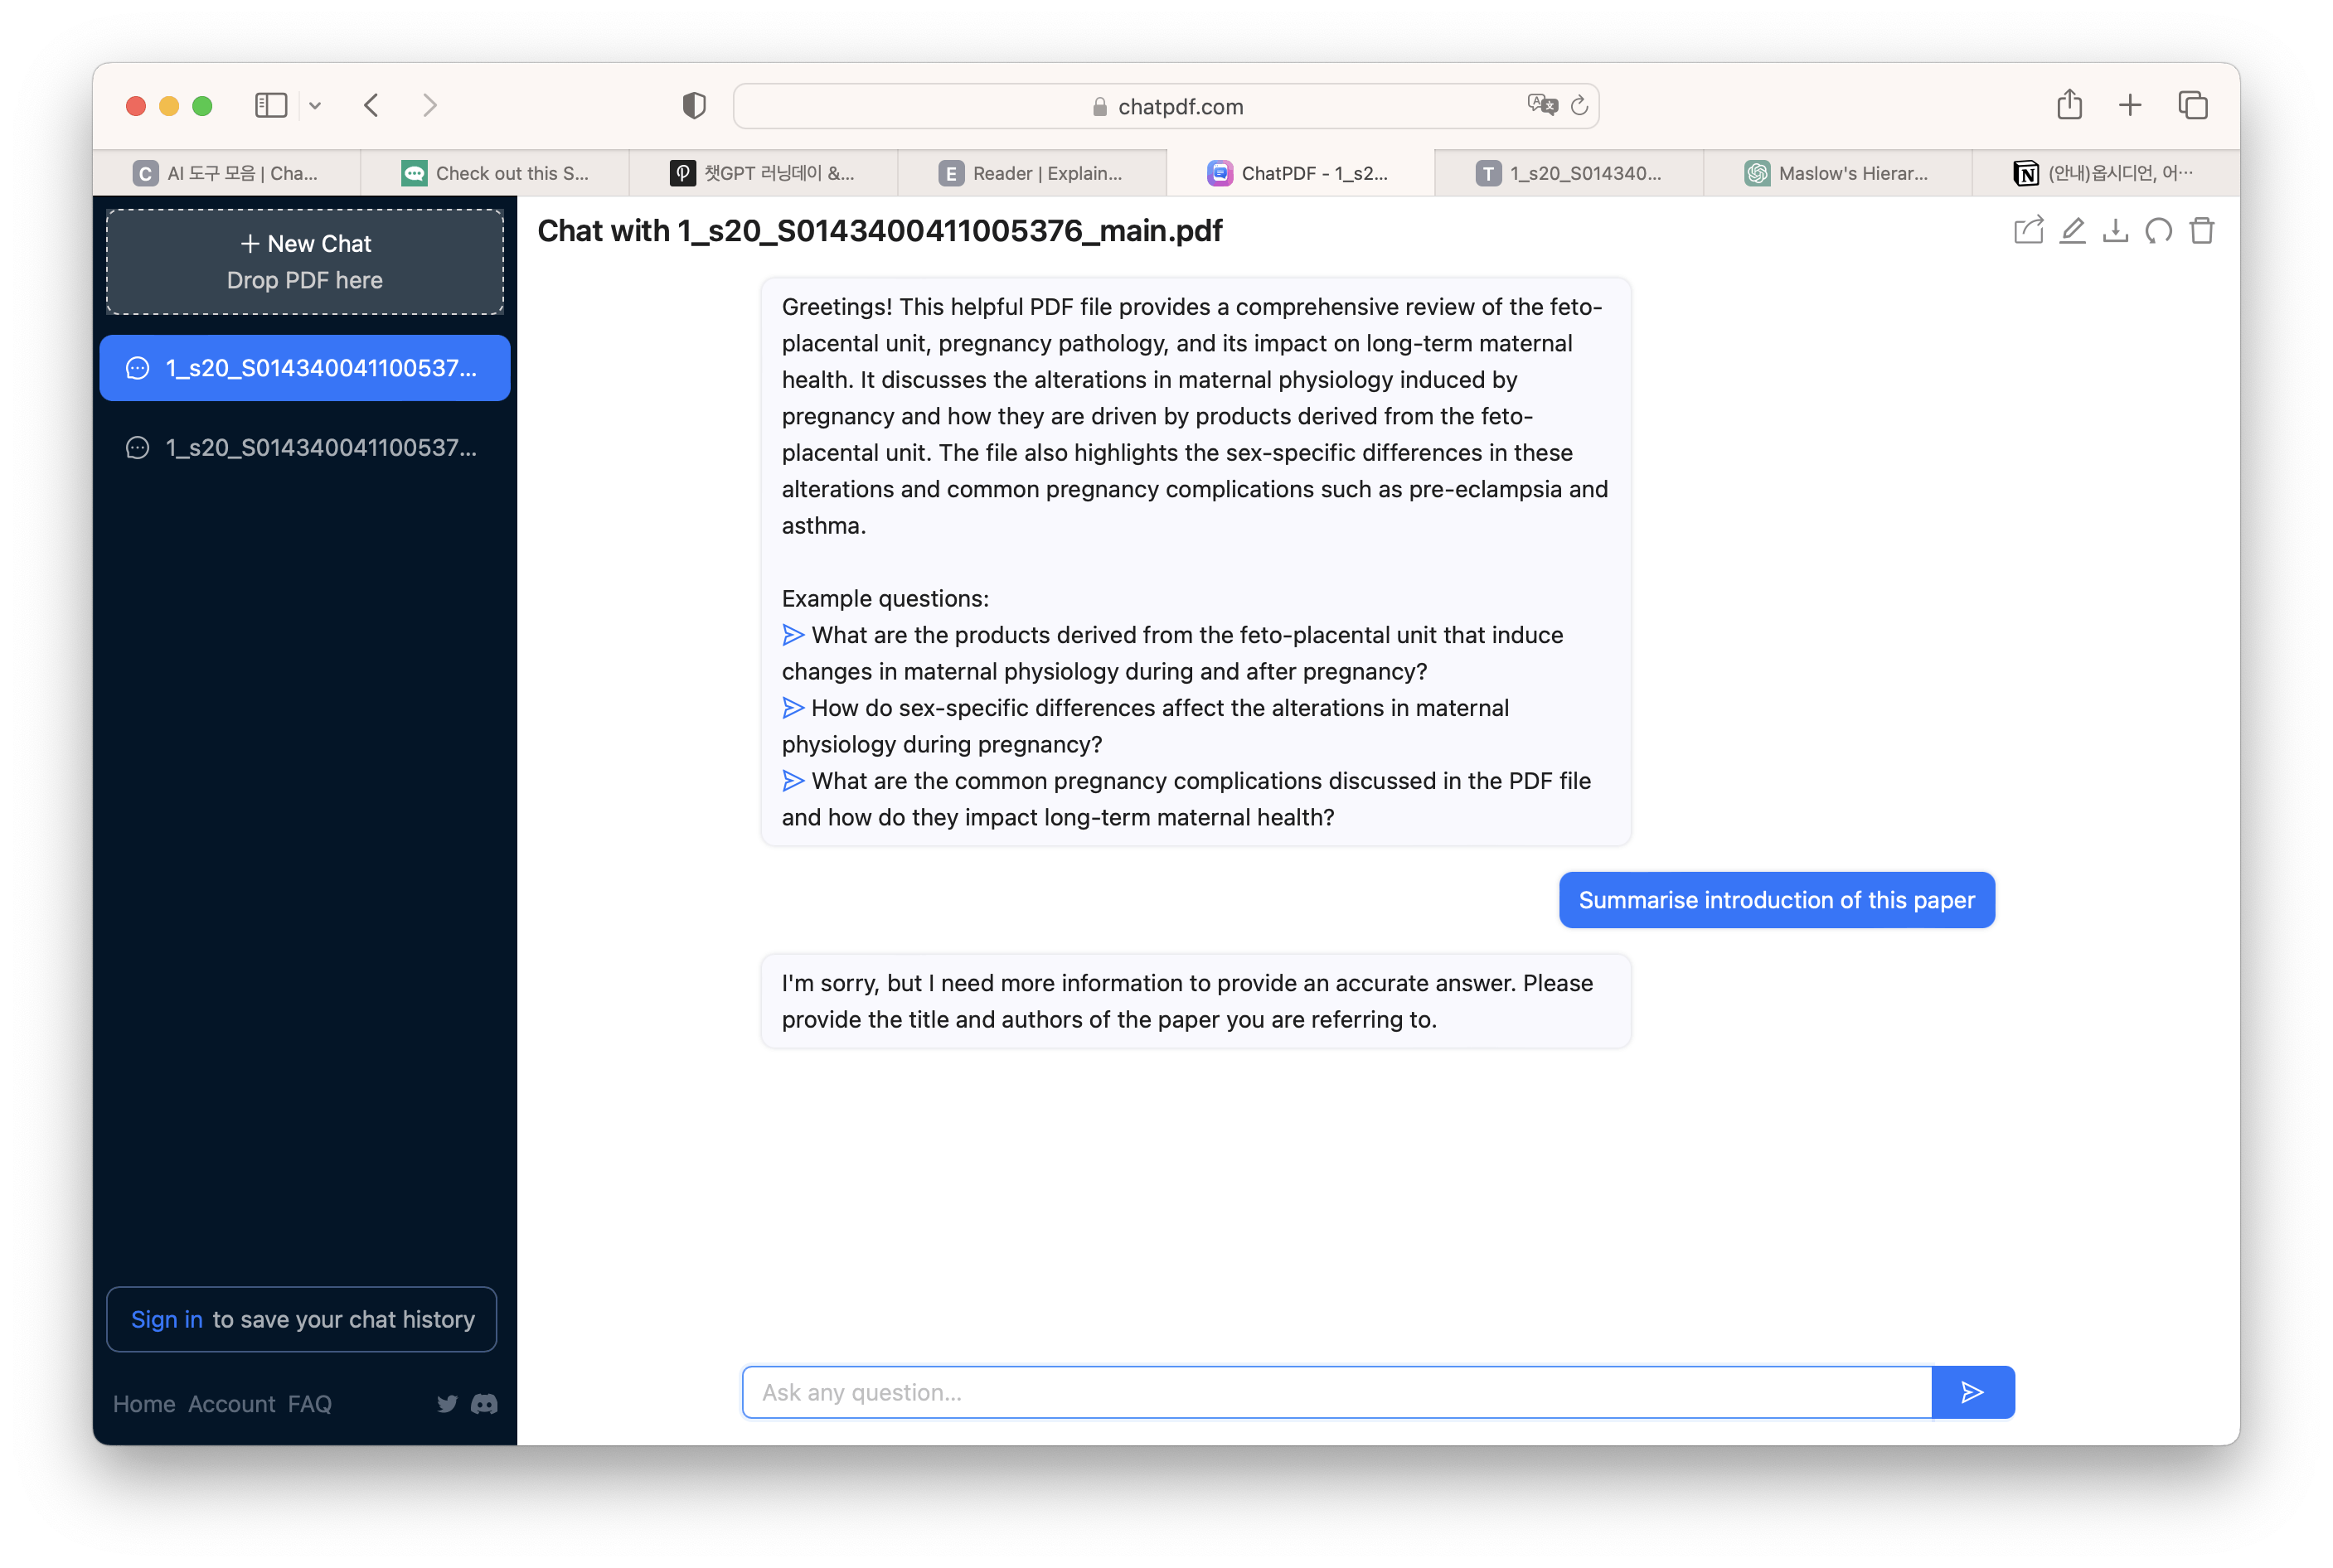
Task: Switch to the Reader | Explain... tab
Action: (1031, 173)
